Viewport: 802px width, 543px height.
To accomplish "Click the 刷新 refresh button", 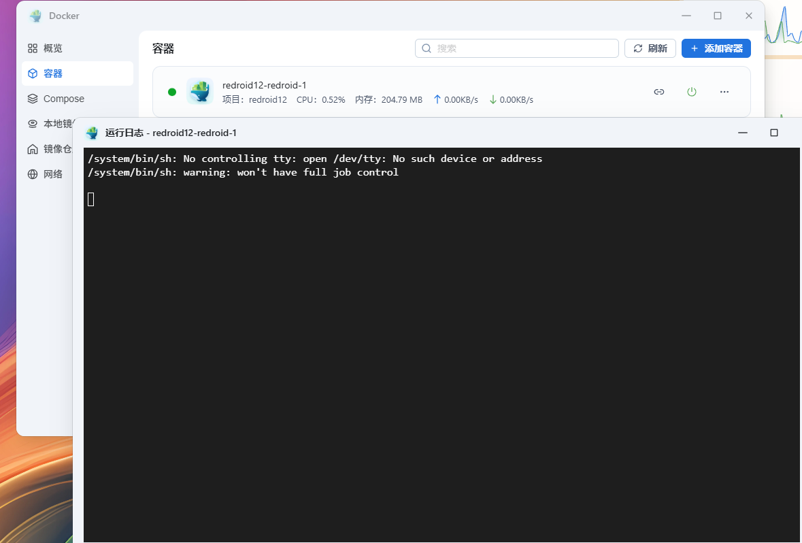I will pos(650,48).
